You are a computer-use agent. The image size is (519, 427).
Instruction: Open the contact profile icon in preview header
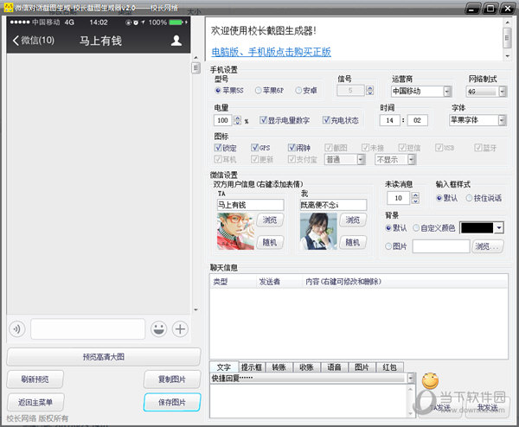pyautogui.click(x=176, y=41)
